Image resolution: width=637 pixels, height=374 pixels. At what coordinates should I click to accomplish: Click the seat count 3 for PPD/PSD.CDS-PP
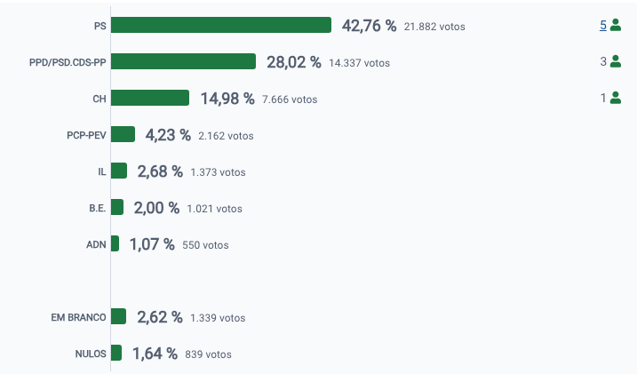pyautogui.click(x=603, y=62)
